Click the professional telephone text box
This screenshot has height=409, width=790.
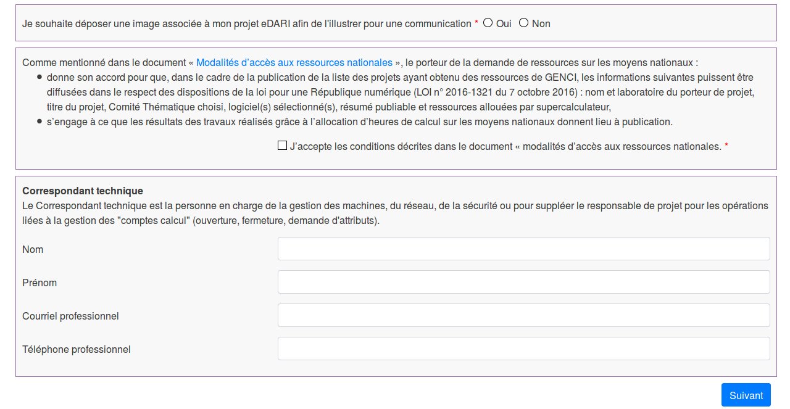(x=523, y=349)
